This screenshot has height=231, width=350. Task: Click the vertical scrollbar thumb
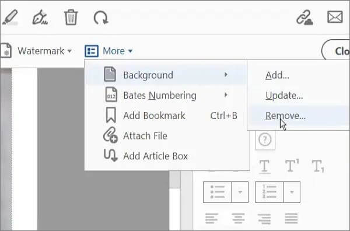point(175,180)
